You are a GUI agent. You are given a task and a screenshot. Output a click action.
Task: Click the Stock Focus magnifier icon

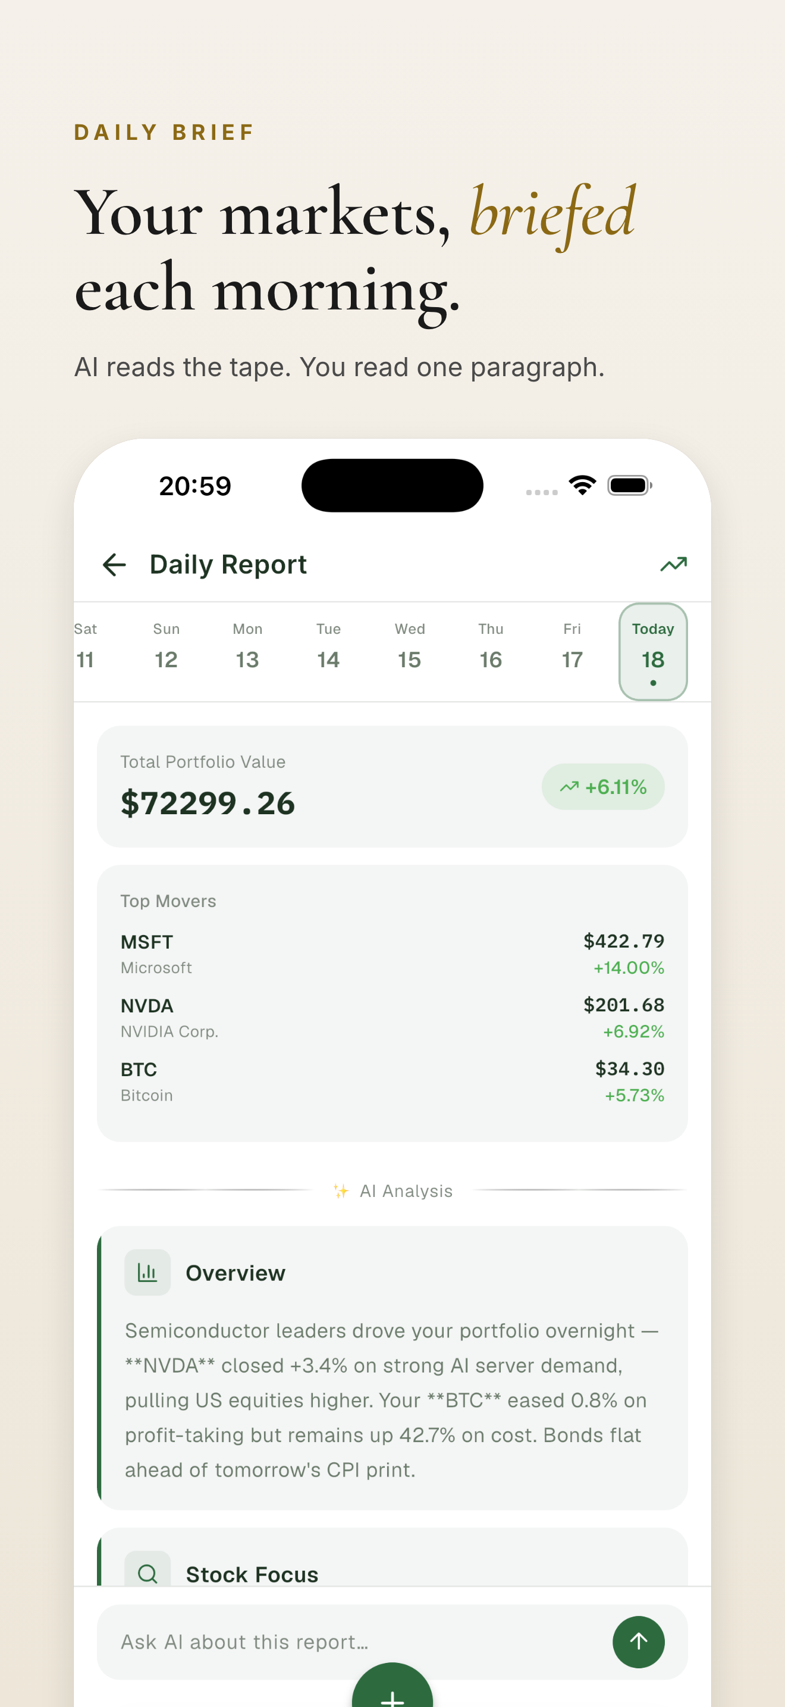147,1572
